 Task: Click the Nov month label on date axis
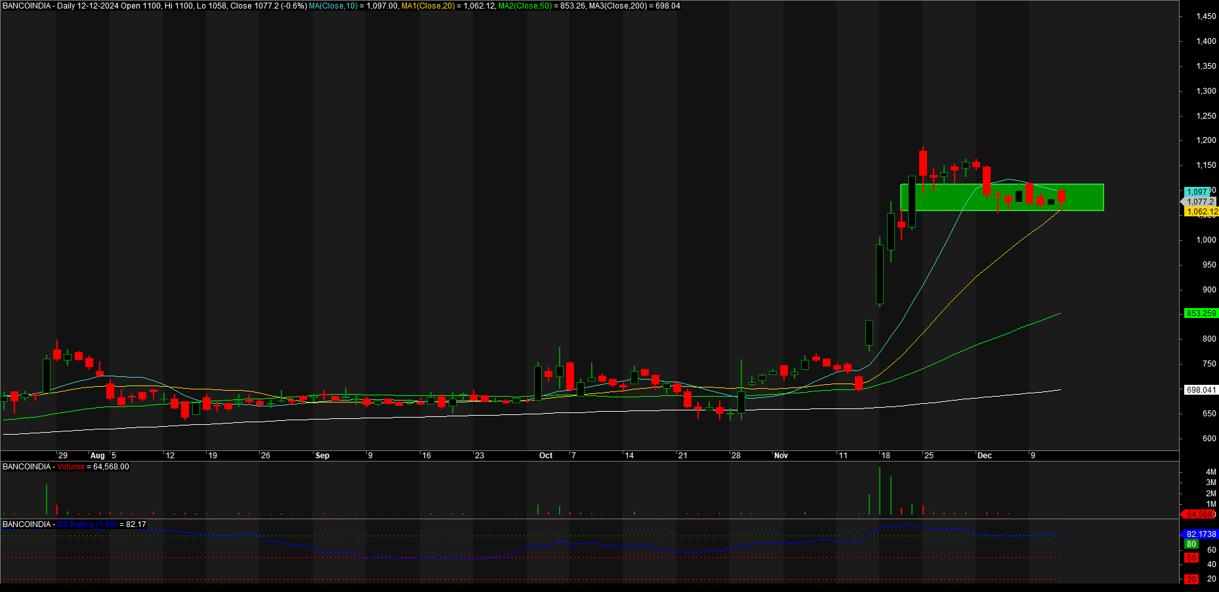(x=781, y=456)
